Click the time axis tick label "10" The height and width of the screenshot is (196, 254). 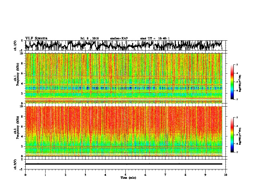[225, 175]
